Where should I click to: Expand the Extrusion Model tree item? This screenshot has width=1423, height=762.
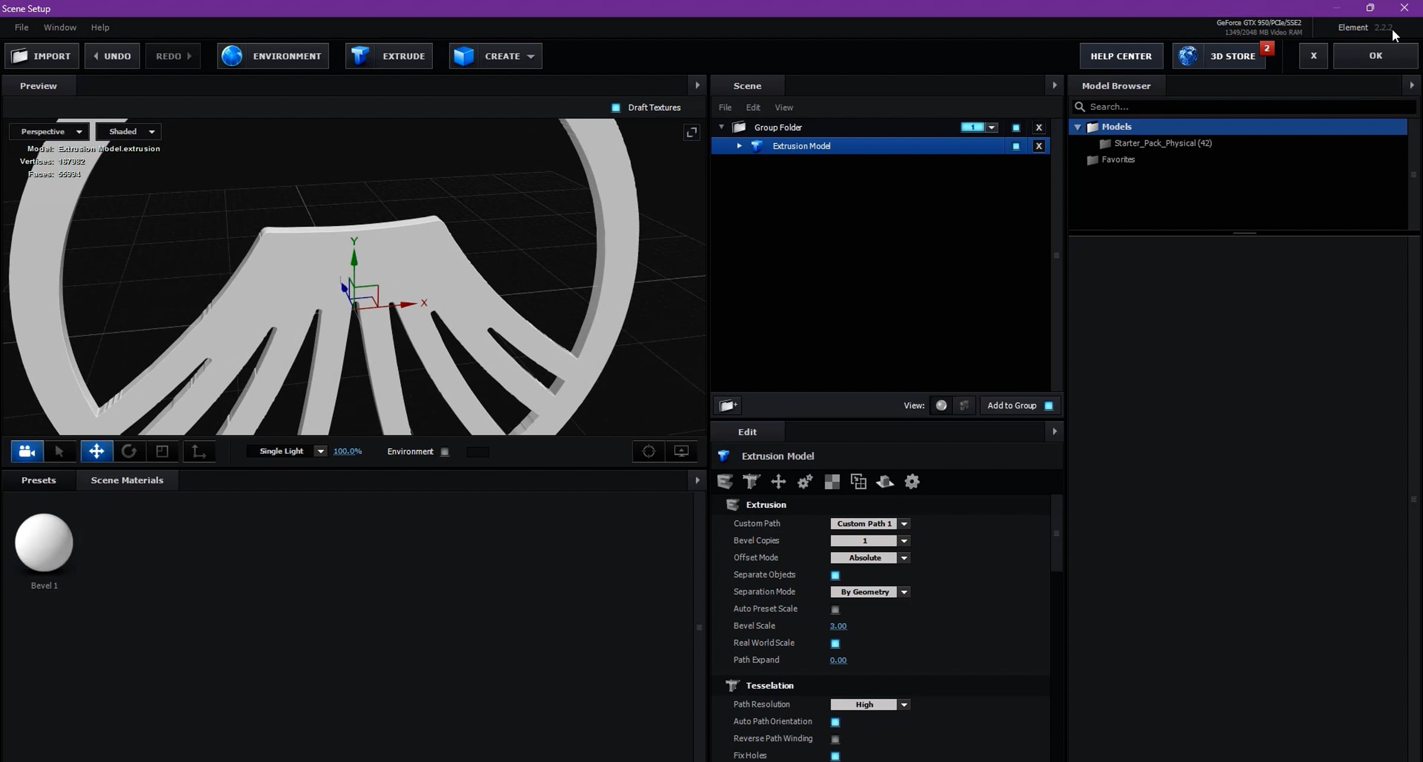pyautogui.click(x=739, y=146)
